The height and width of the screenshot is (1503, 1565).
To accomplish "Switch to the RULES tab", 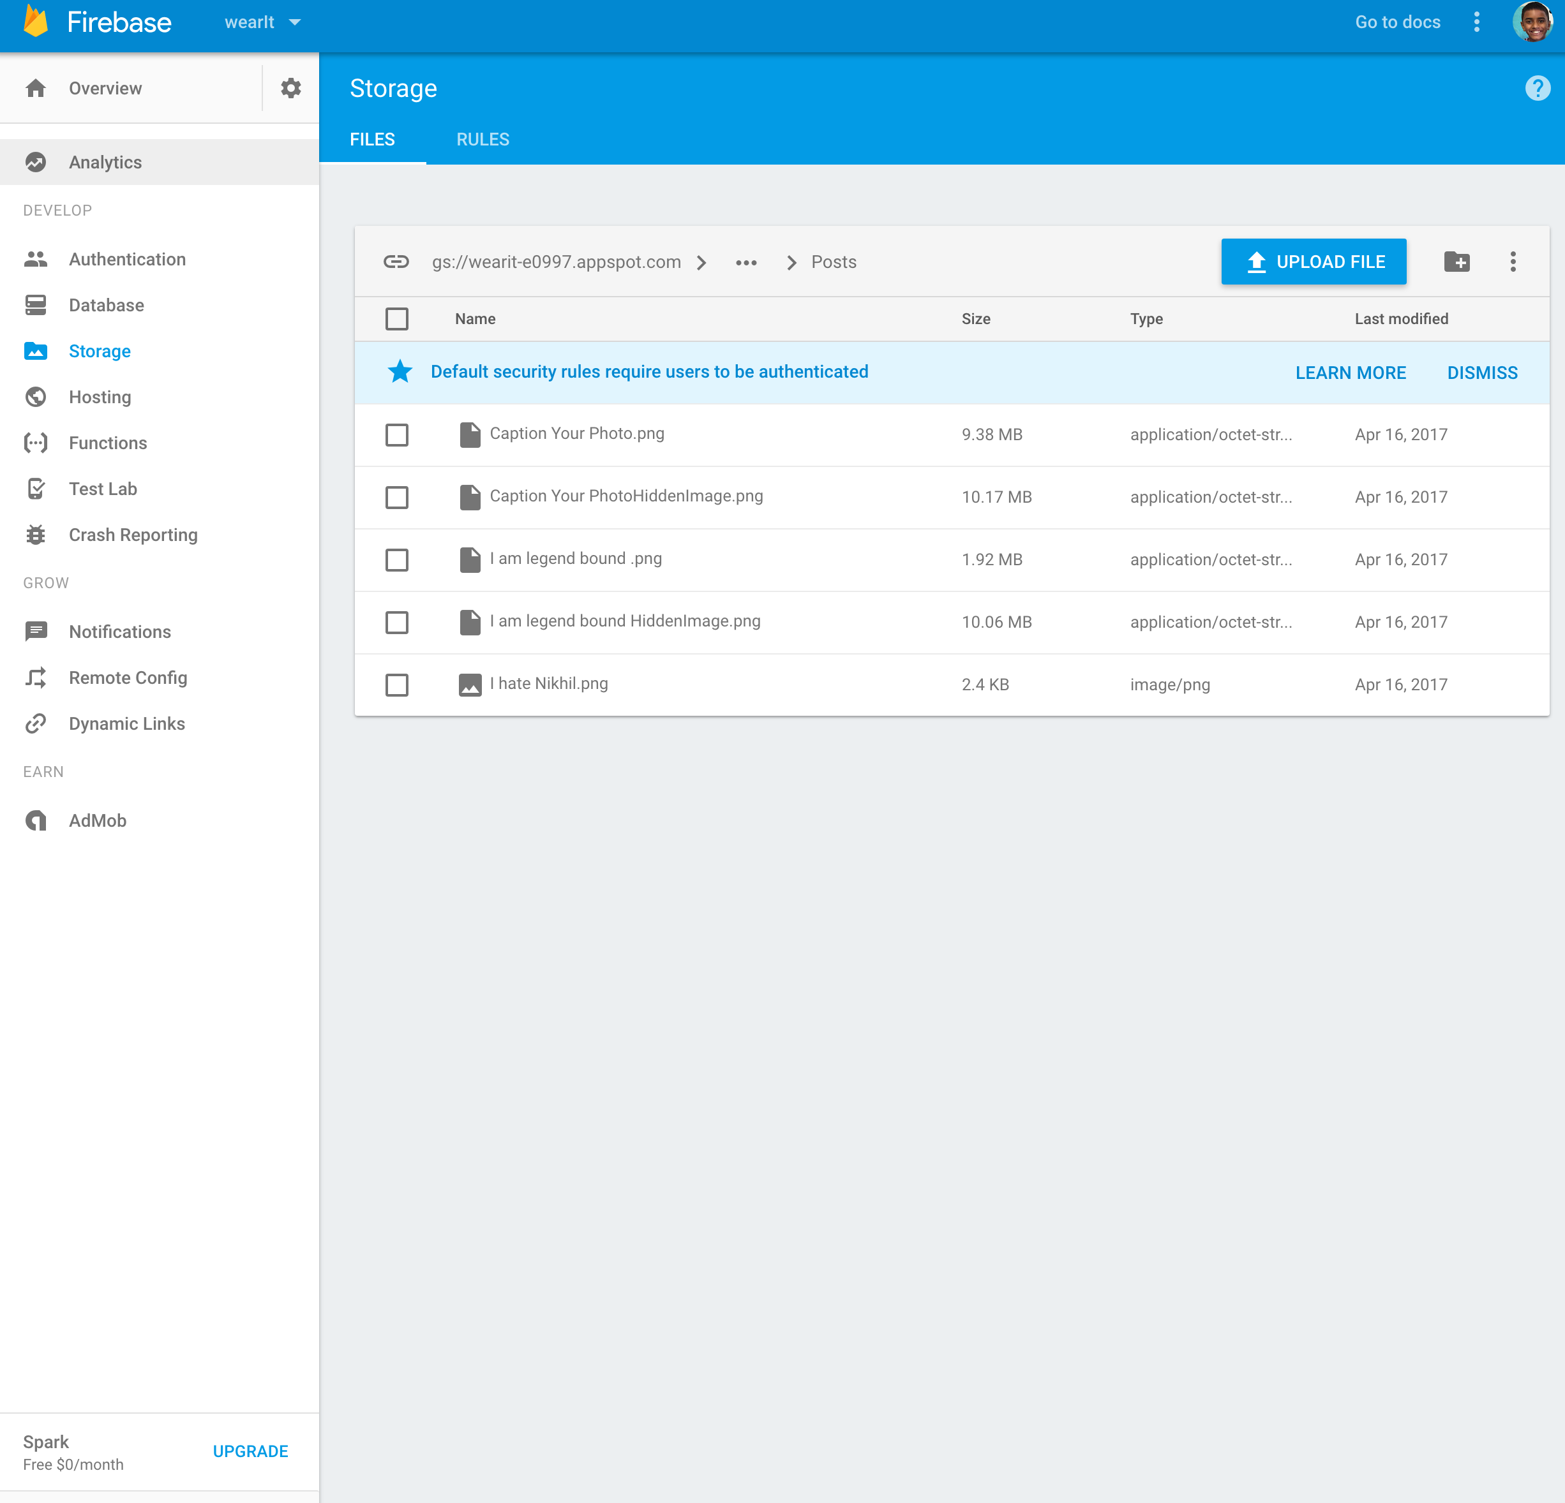I will (x=483, y=140).
